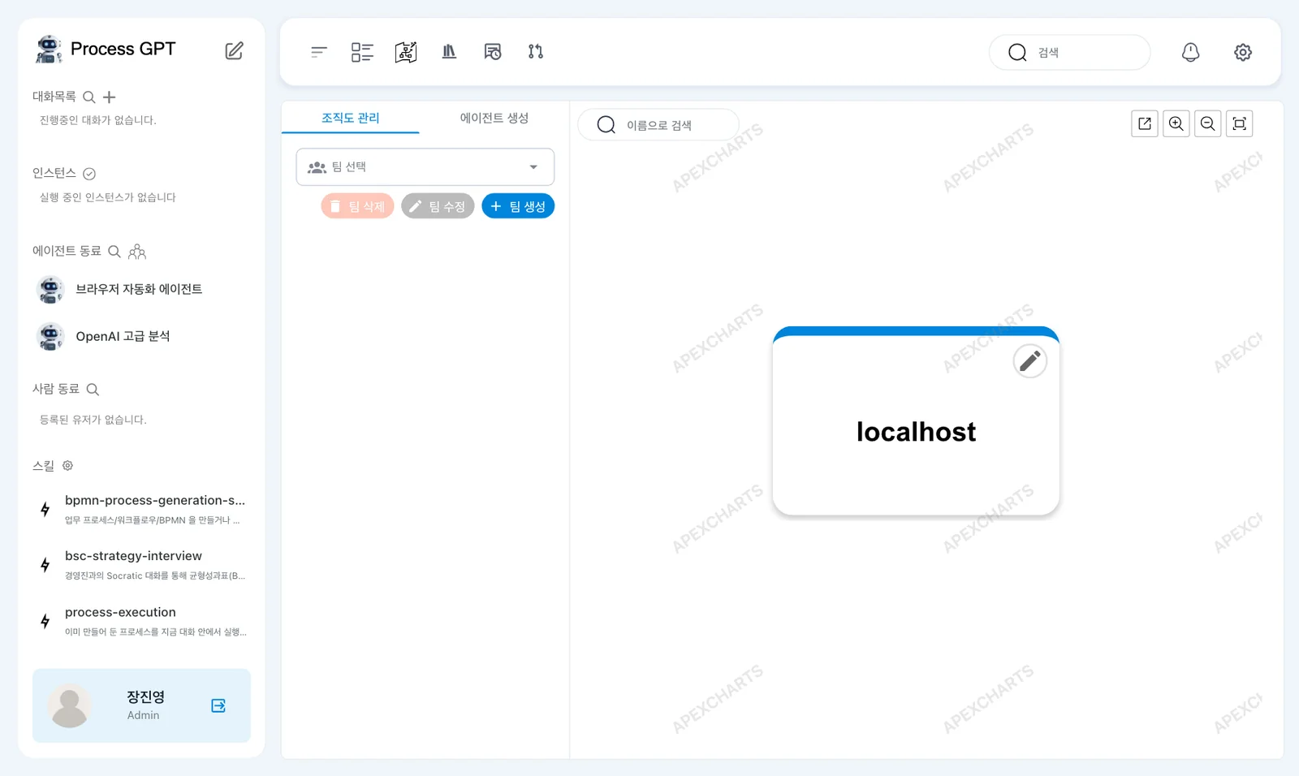1299x776 pixels.
Task: Open the 장진영 Admin profile avatar
Action: pos(70,705)
